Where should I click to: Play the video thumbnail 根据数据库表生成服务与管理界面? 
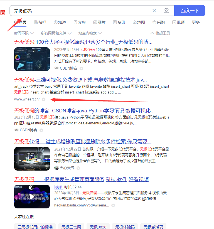[x=32, y=196]
